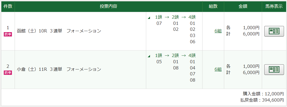
Task: Select the 金額 column header
Action: 243,6
